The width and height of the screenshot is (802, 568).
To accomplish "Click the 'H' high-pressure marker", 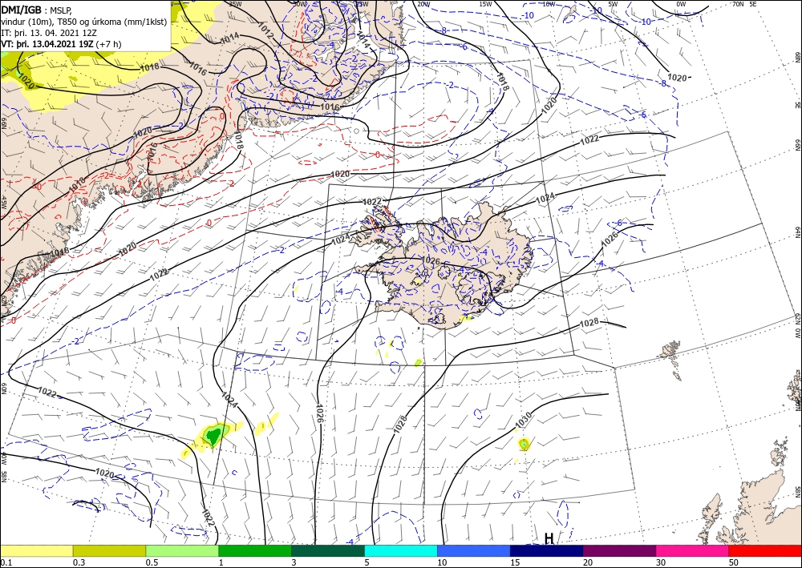I will point(549,538).
